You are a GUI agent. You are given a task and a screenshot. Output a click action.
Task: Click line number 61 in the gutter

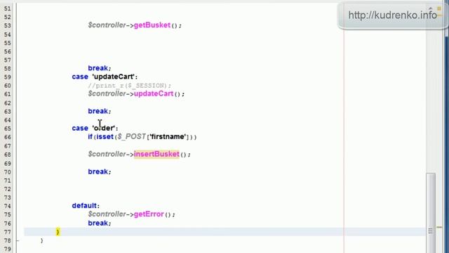coord(8,94)
